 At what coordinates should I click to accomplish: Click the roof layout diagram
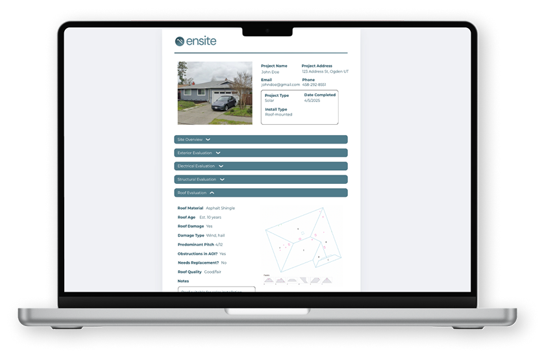[300, 238]
